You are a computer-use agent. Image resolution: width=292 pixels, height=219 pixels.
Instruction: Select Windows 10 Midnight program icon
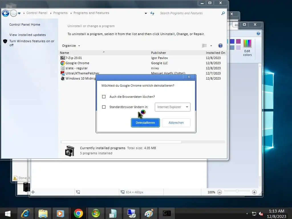[62, 78]
